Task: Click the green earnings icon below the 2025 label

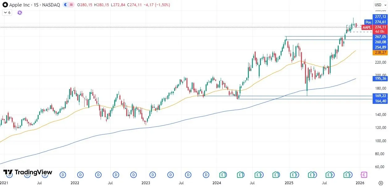Action: pos(294,175)
